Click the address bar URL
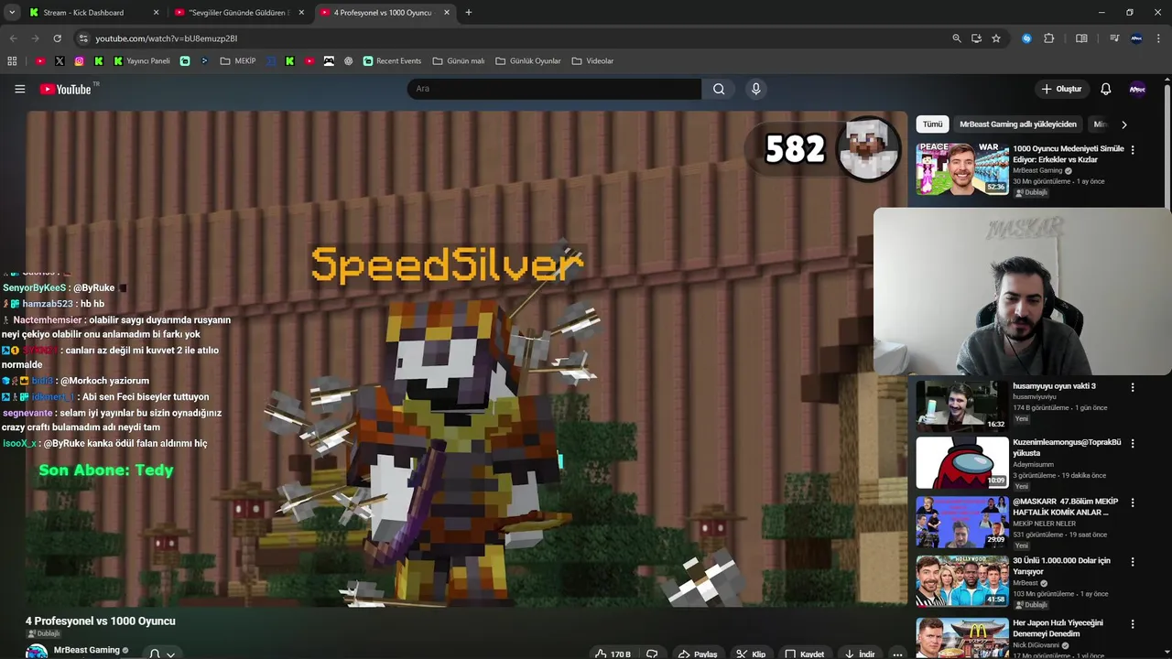The height and width of the screenshot is (659, 1172). point(167,38)
